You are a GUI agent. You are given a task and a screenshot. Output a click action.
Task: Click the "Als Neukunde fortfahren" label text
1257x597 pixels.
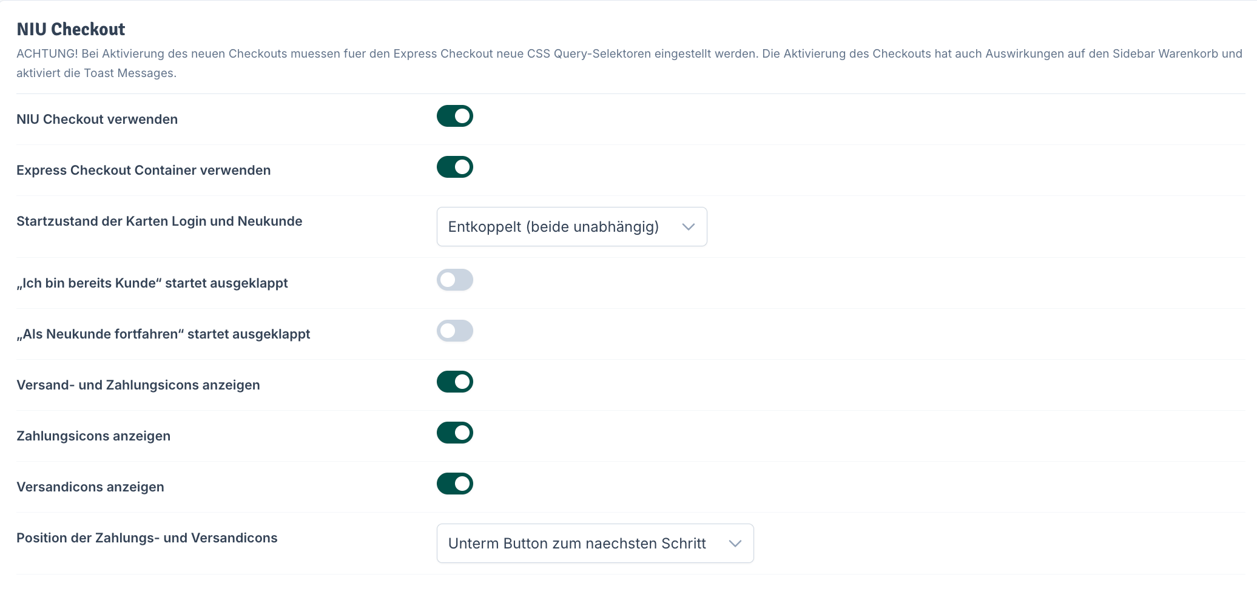pyautogui.click(x=163, y=334)
